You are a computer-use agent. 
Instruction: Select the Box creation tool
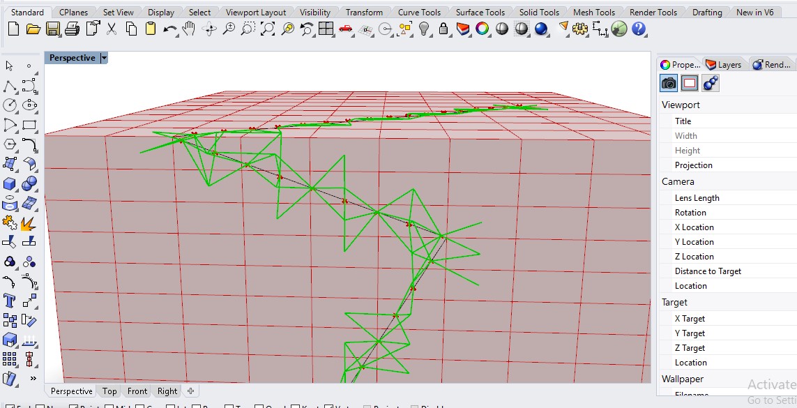[x=9, y=182]
